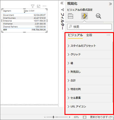Collapse the 視覚化 pane with double-chevron
114x120 pixels.
110,4
